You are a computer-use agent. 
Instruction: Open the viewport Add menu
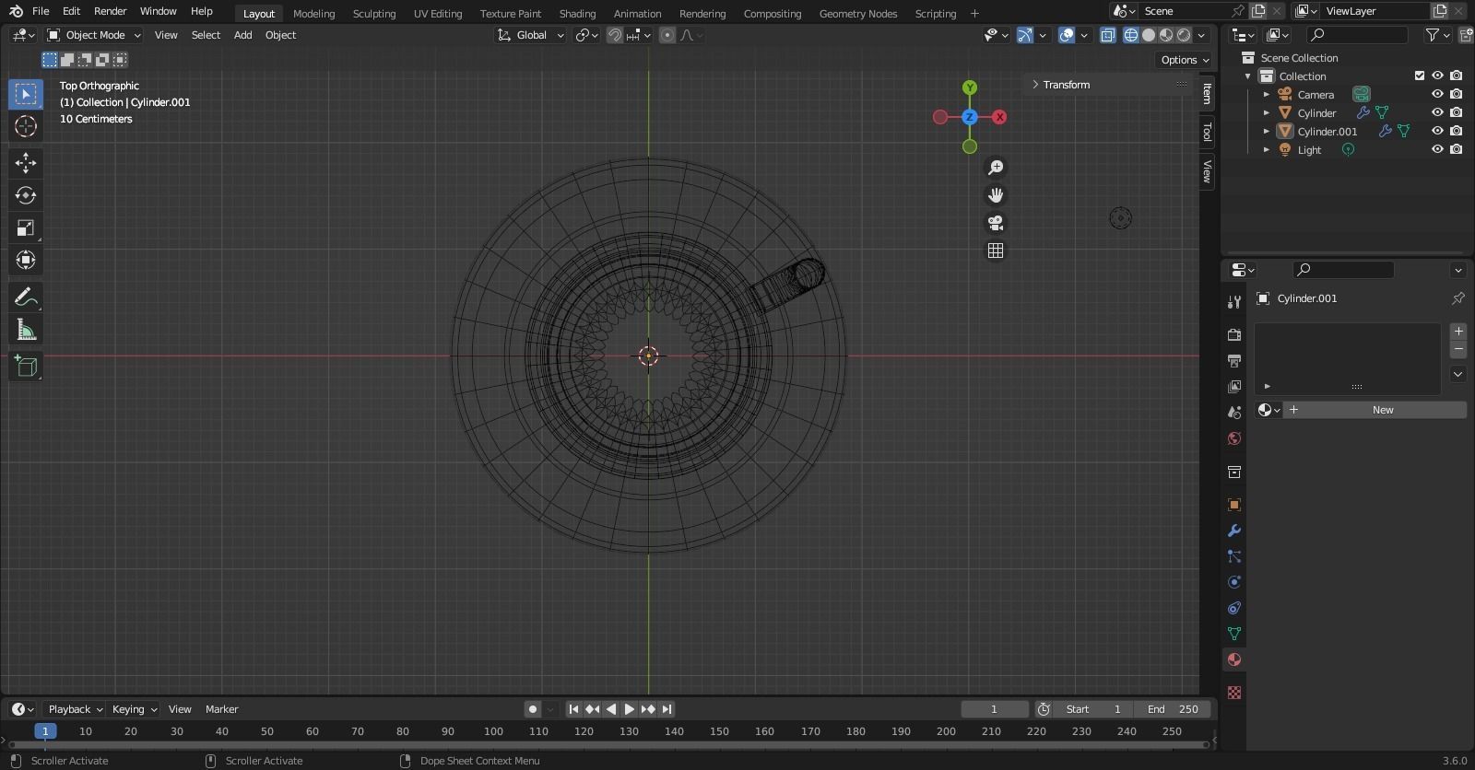pyautogui.click(x=242, y=35)
